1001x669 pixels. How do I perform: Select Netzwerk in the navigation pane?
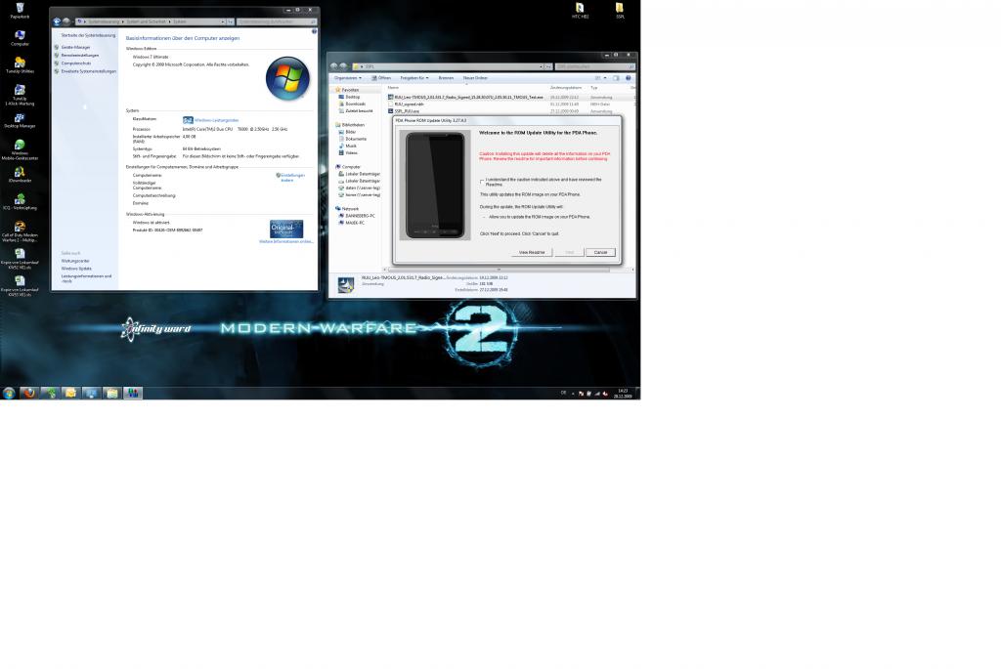[x=350, y=209]
